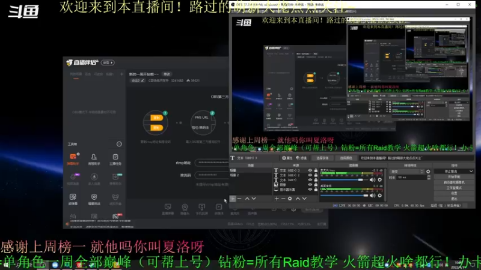Click the 推流码 stream key field

coord(212,175)
